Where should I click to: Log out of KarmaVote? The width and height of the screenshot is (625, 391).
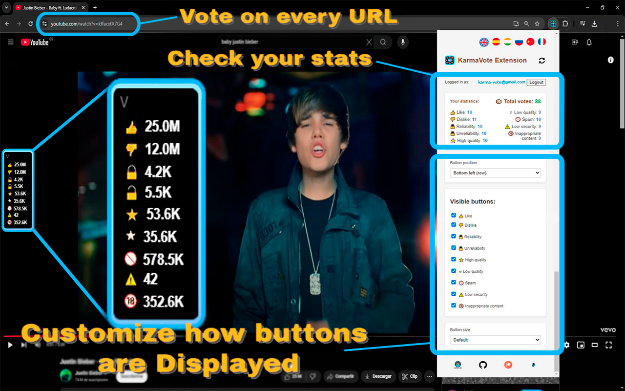pyautogui.click(x=536, y=82)
